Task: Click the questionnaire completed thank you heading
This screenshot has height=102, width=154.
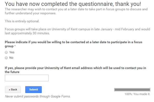Action: [73, 4]
